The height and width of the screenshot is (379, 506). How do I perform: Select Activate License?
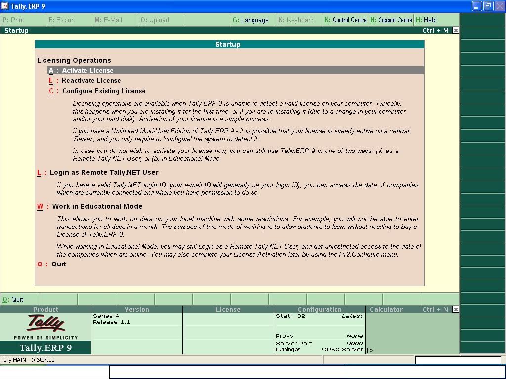(236, 70)
